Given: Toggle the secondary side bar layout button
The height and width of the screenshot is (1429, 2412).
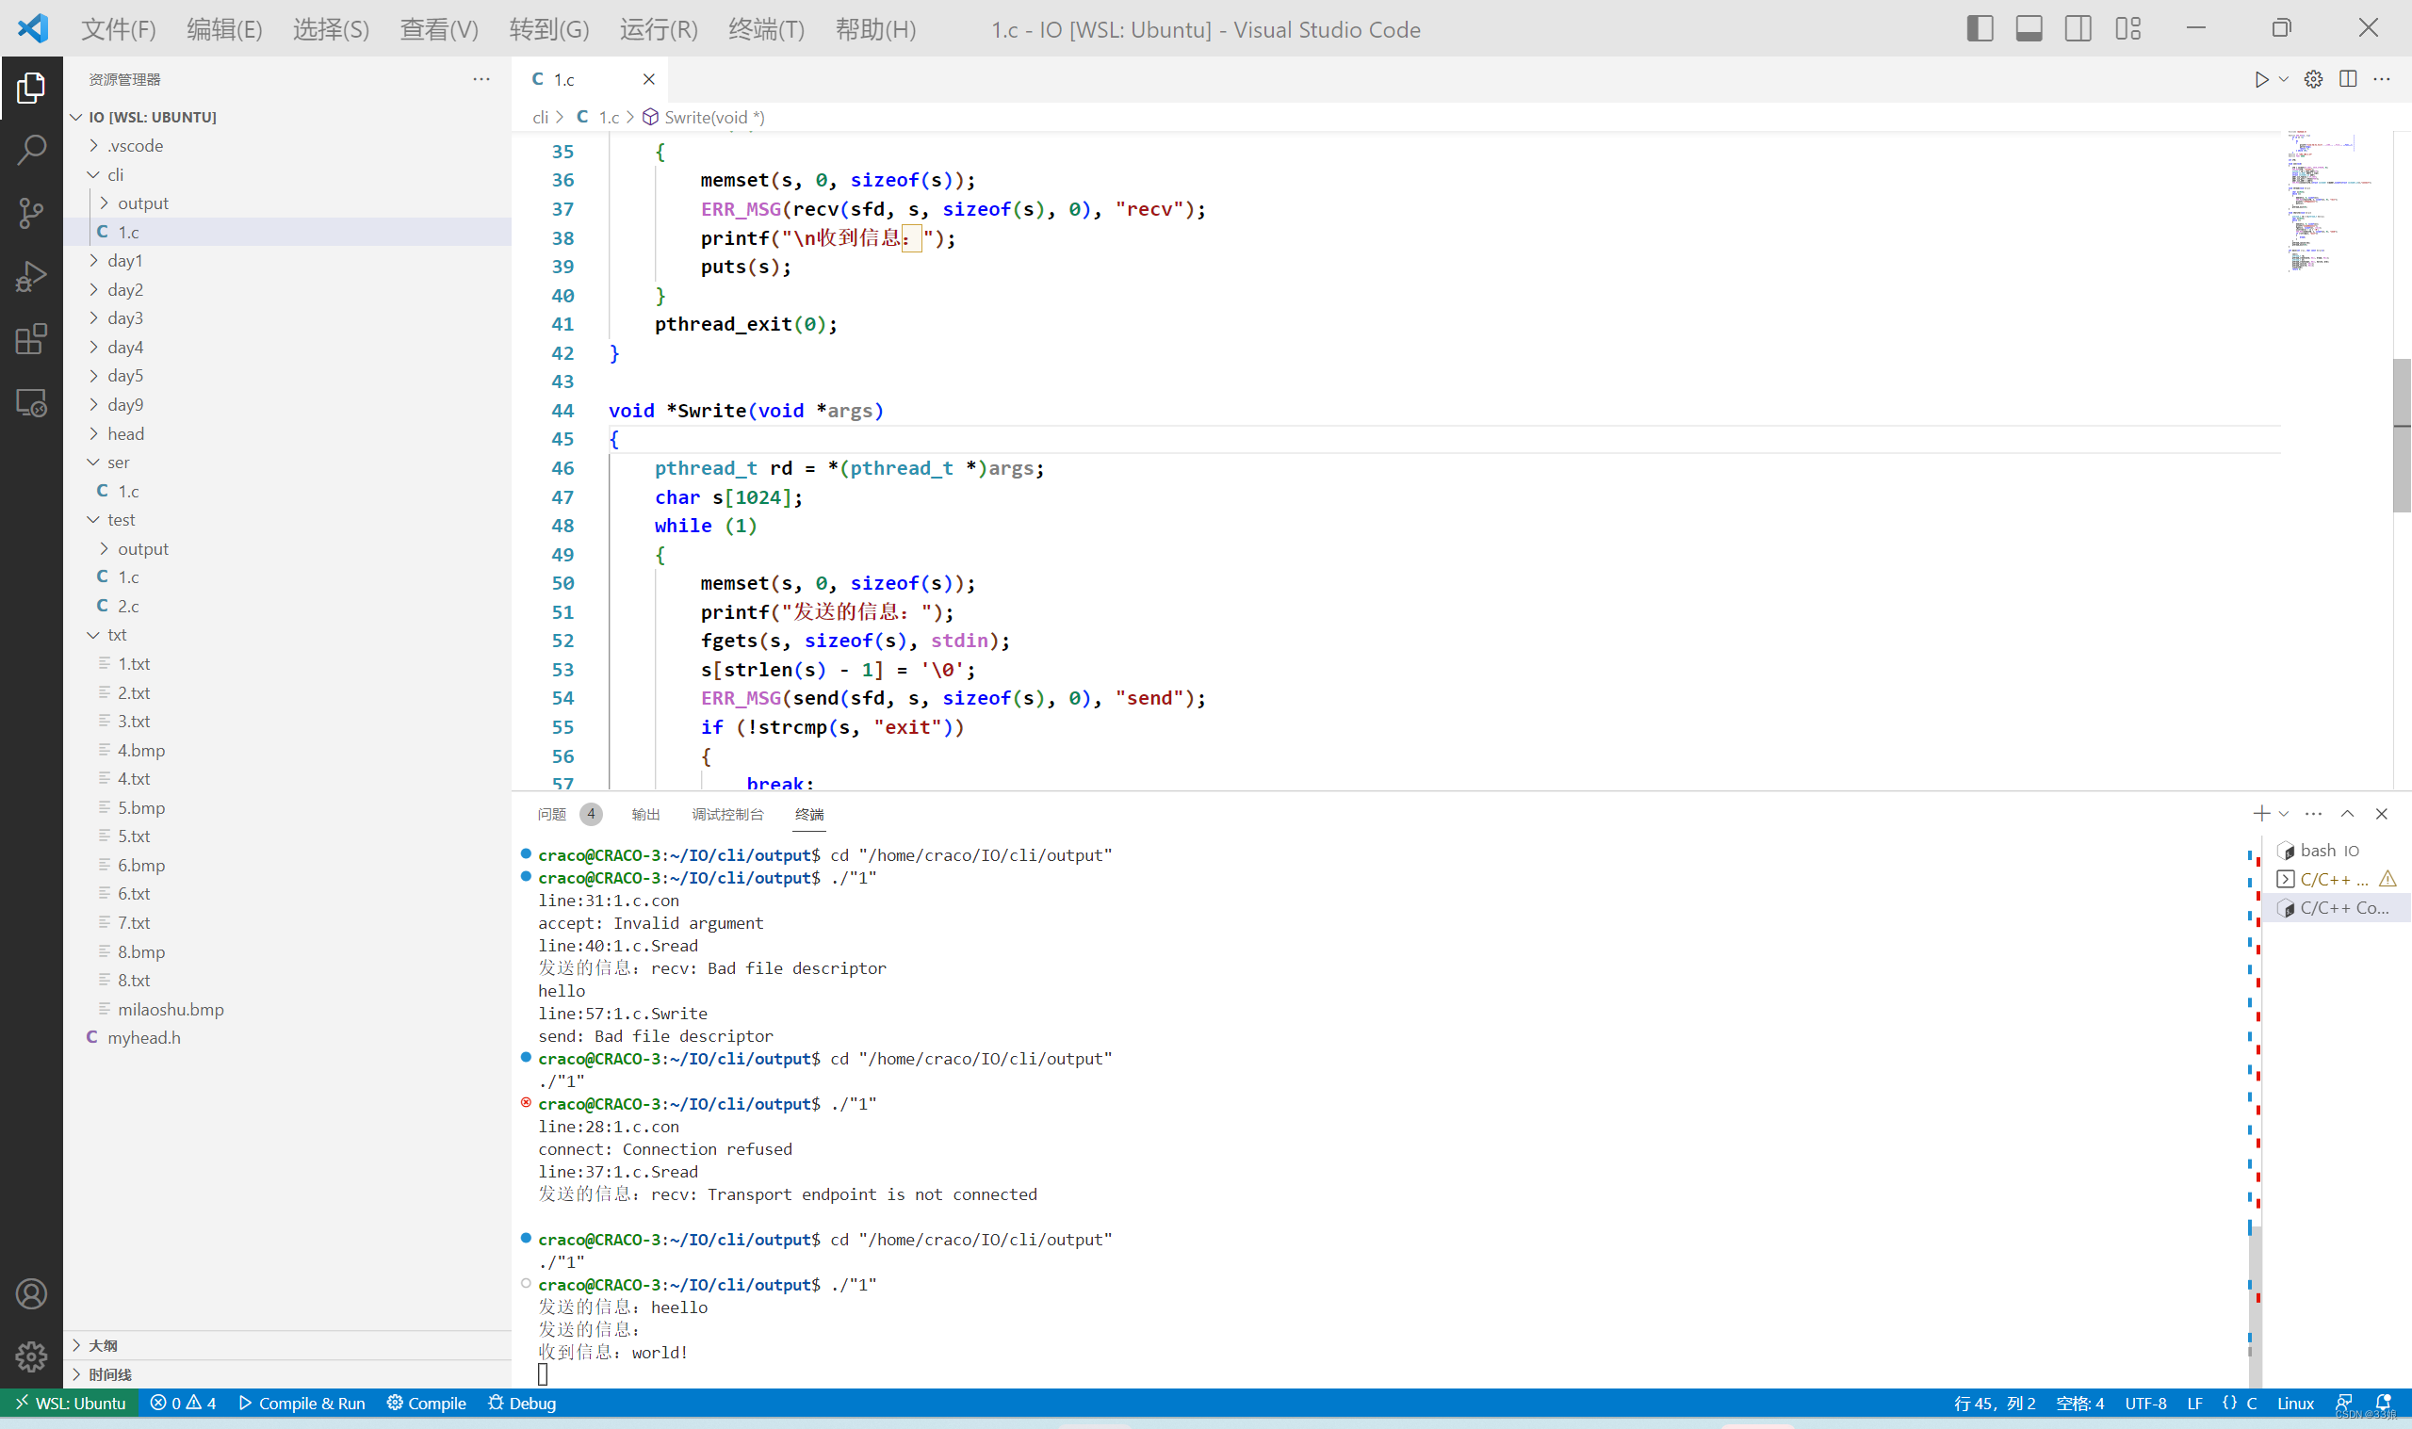Looking at the screenshot, I should click(2078, 29).
